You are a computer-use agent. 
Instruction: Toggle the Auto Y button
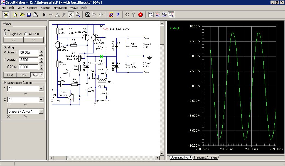pyautogui.click(x=37, y=75)
